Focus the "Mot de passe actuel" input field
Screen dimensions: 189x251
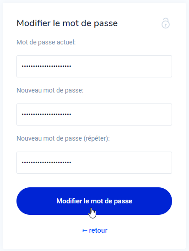coord(94,66)
